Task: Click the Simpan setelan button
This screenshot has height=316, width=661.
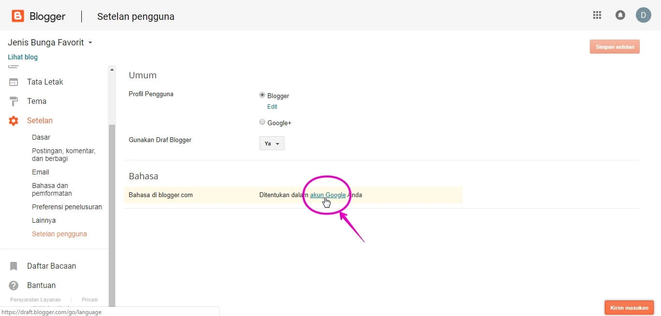Action: (x=615, y=46)
